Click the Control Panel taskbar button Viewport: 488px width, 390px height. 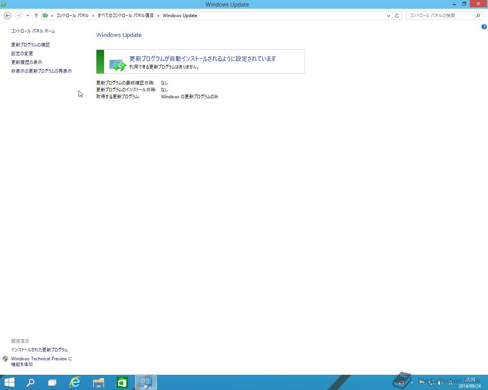146,382
